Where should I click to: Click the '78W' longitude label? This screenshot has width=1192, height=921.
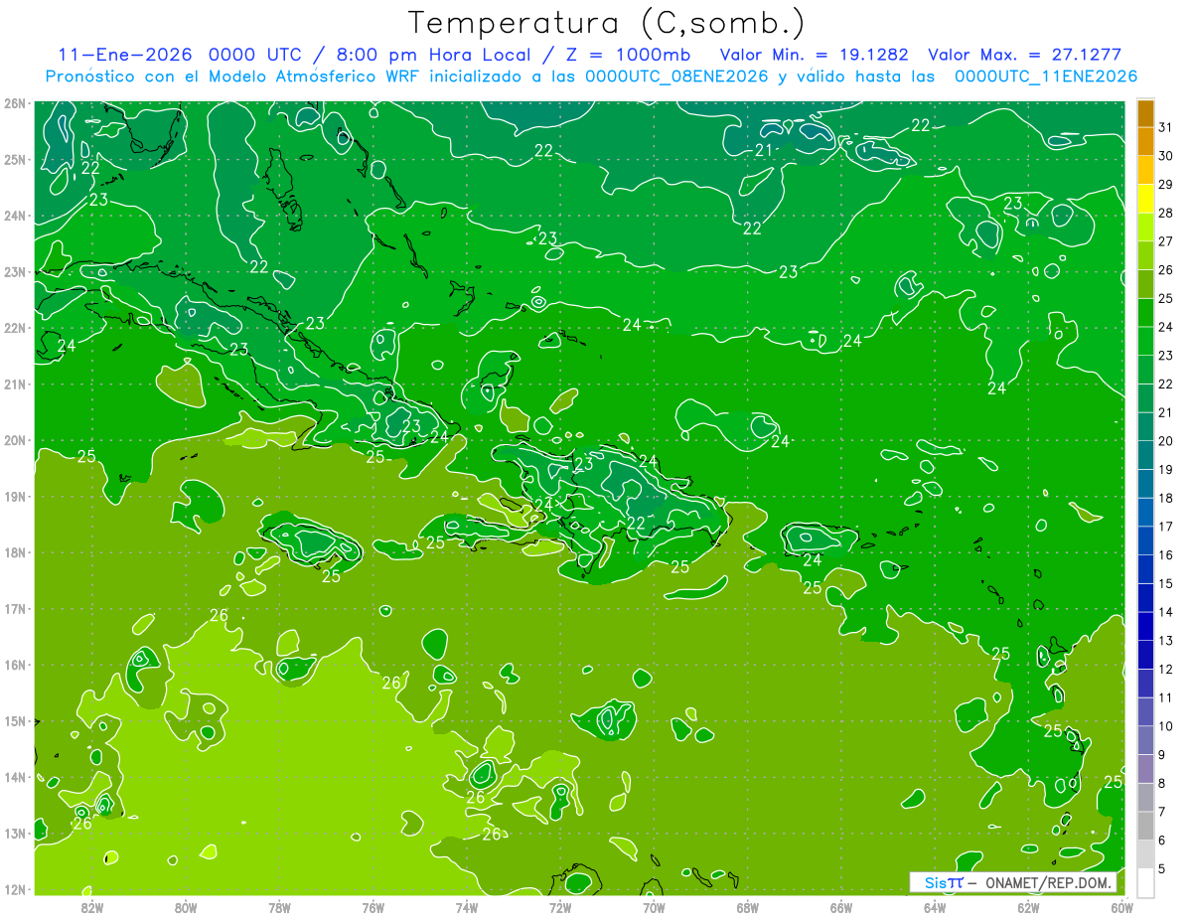279,907
